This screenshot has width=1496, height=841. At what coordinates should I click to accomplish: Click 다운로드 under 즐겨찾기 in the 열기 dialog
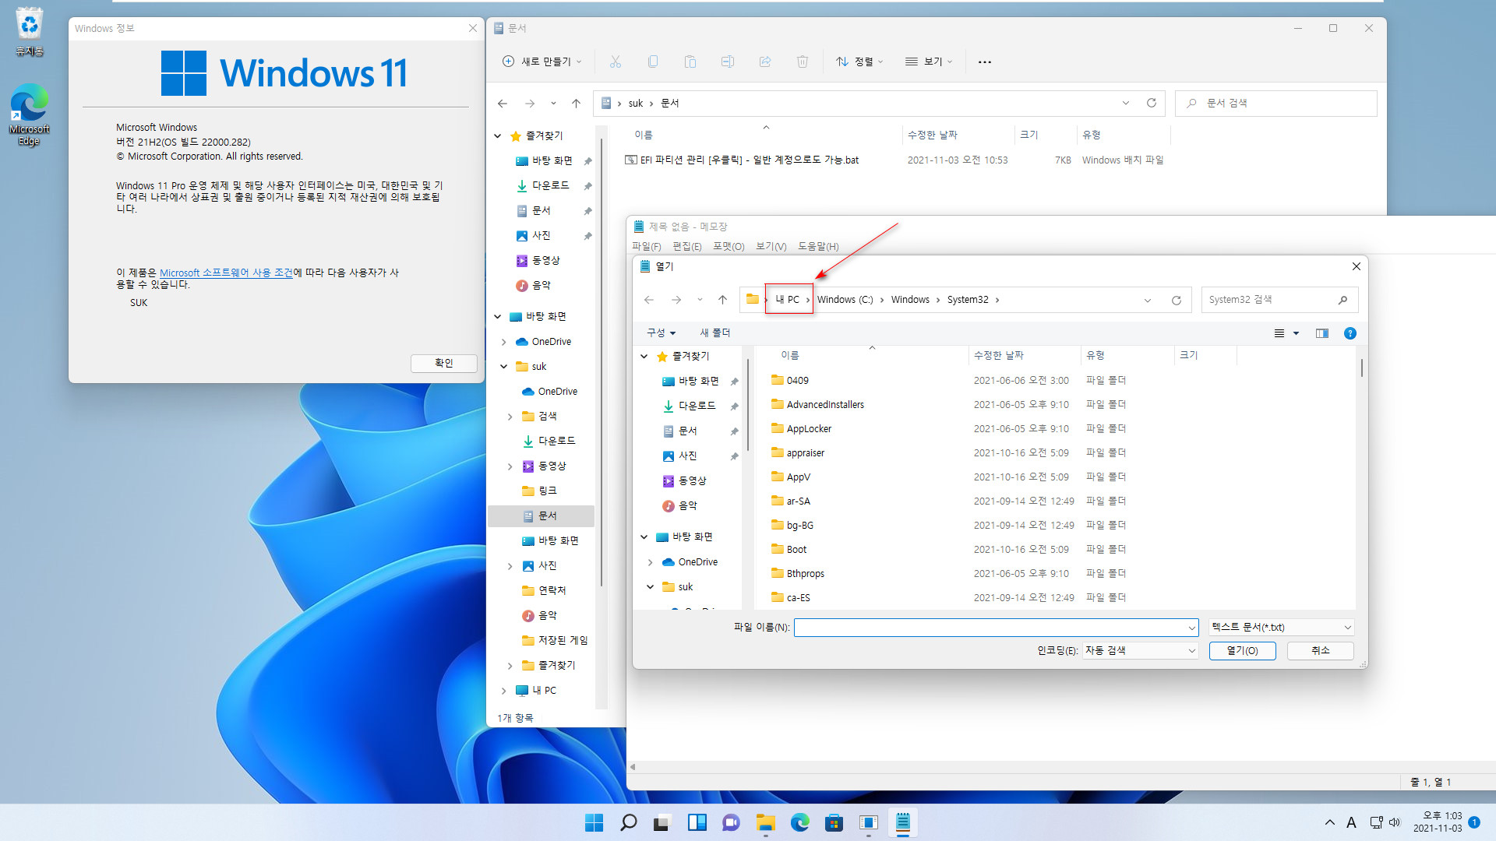(x=697, y=406)
